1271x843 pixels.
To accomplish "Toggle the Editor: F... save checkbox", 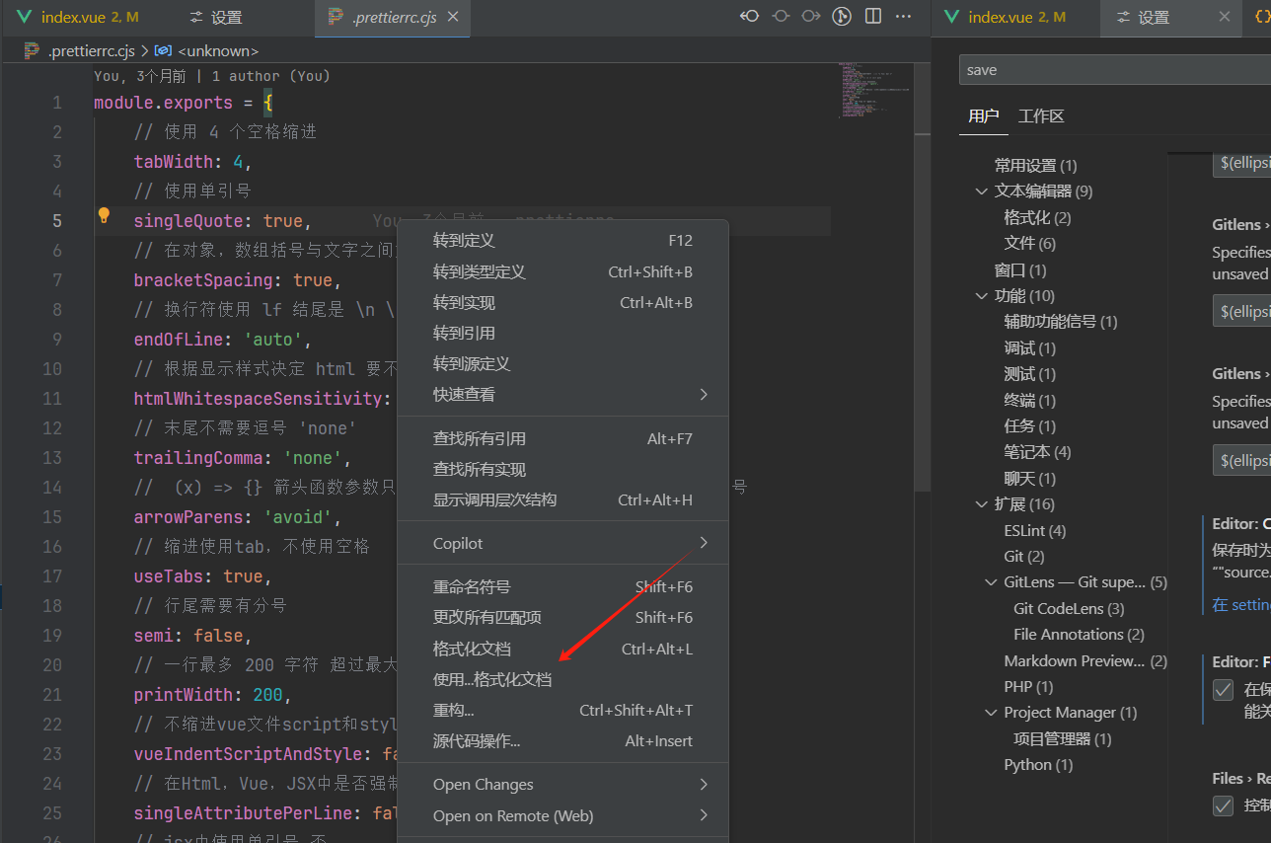I will pyautogui.click(x=1224, y=689).
